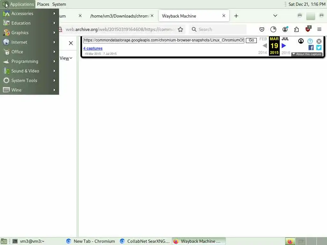The height and width of the screenshot is (245, 327).
Task: Share capture on Facebook
Action: tap(311, 48)
